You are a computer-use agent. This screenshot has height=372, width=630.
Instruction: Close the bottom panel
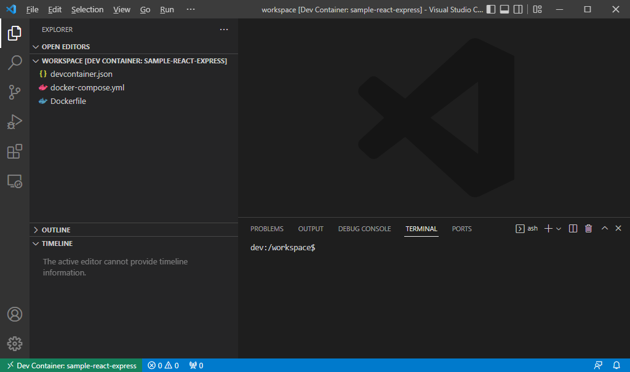click(618, 228)
